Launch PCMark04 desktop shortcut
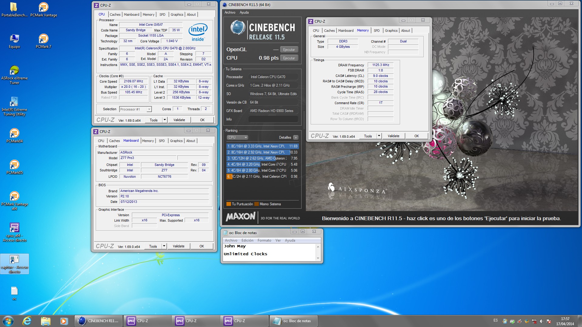Viewport: 582px width, 327px height. tap(14, 136)
